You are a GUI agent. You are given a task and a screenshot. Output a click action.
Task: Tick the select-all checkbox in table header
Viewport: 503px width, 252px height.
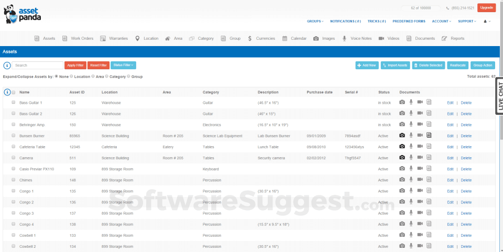pyautogui.click(x=14, y=92)
